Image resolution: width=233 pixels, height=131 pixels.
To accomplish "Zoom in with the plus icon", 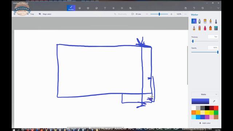I will click(x=171, y=14).
